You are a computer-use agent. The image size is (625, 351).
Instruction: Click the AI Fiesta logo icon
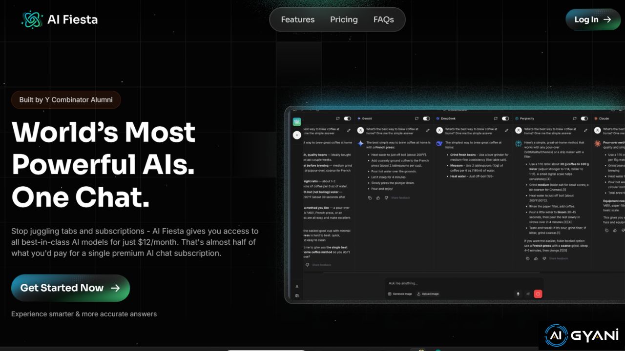(x=33, y=19)
